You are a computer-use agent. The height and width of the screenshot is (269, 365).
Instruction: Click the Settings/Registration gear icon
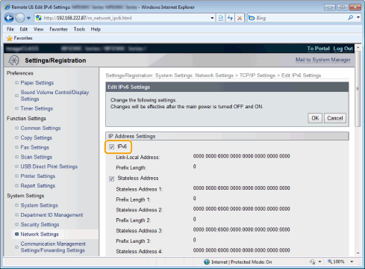(x=13, y=61)
